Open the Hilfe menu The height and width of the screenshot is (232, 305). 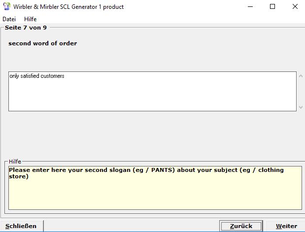click(31, 19)
